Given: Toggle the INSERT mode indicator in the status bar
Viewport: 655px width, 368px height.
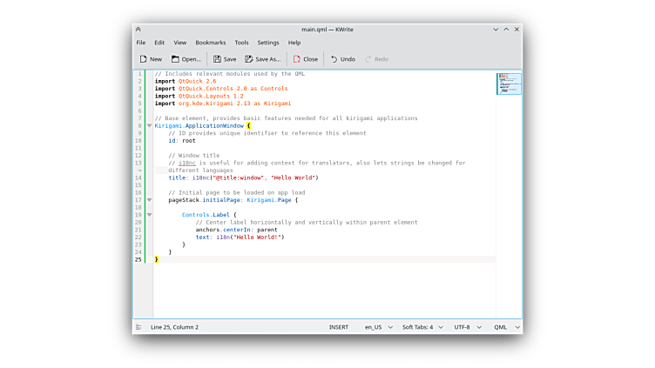Looking at the screenshot, I should 339,327.
